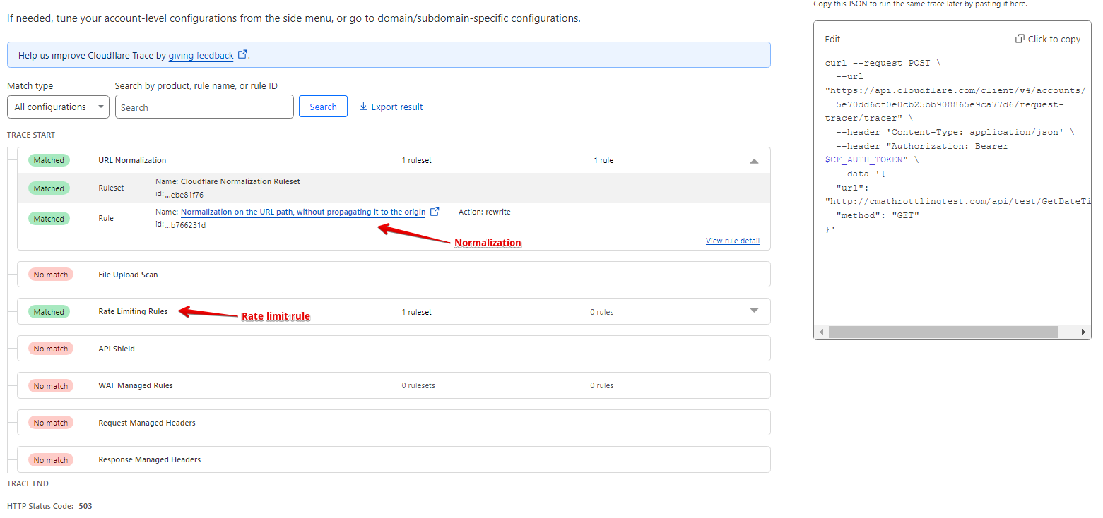Click the TRACE END label
Viewport: 1103px width, 518px height.
28,483
